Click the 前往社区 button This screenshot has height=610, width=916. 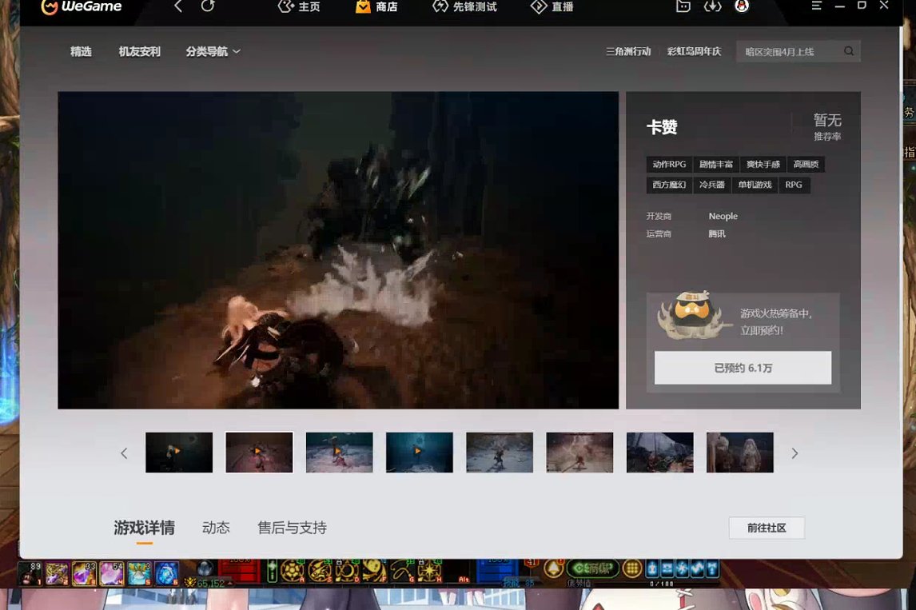point(767,528)
